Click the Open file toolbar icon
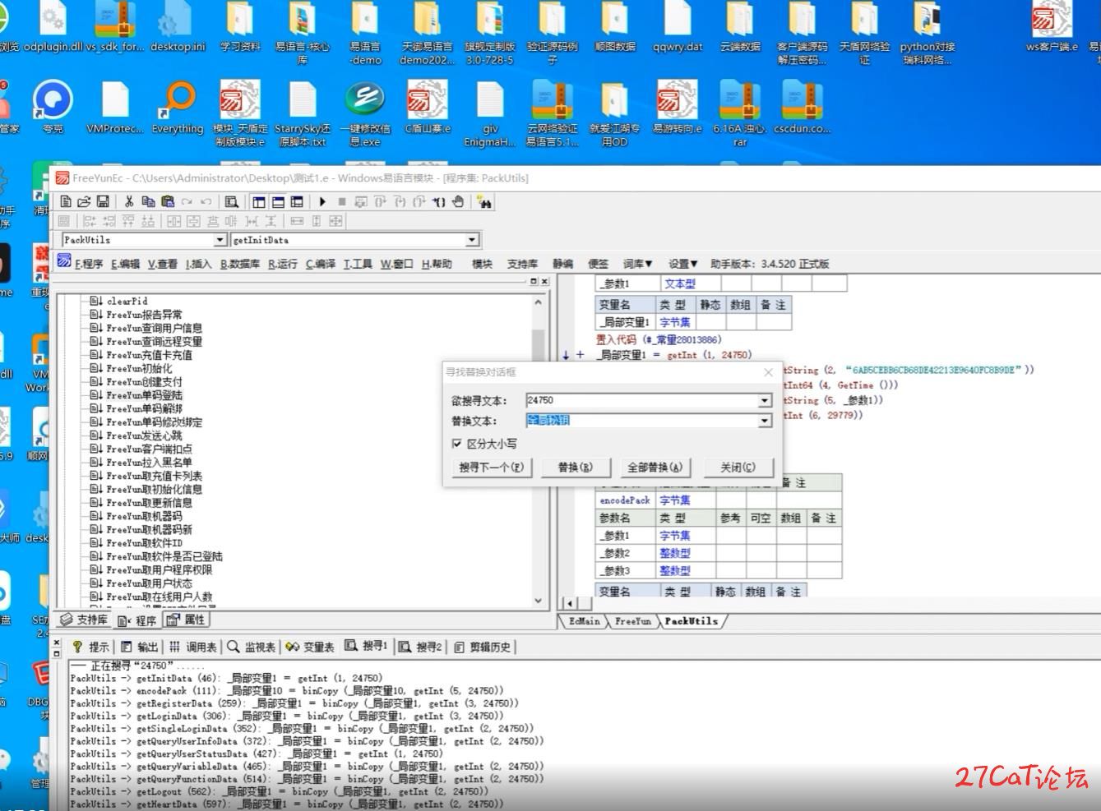This screenshot has height=811, width=1101. (84, 201)
